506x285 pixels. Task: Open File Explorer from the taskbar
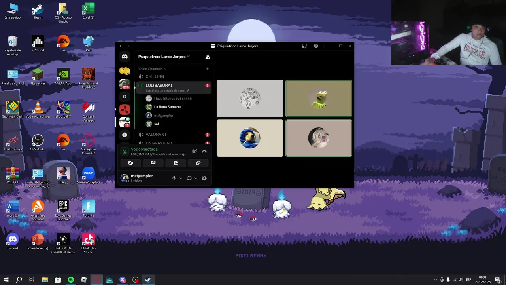(x=45, y=280)
